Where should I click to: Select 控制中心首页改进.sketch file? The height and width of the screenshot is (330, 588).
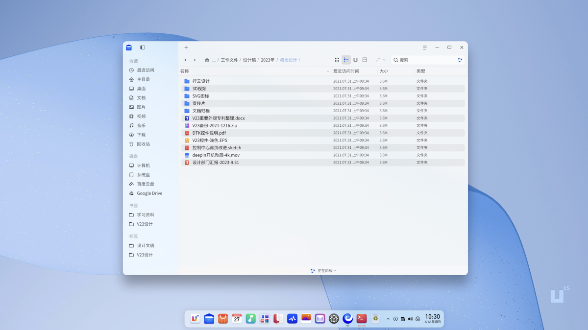[x=323, y=147]
